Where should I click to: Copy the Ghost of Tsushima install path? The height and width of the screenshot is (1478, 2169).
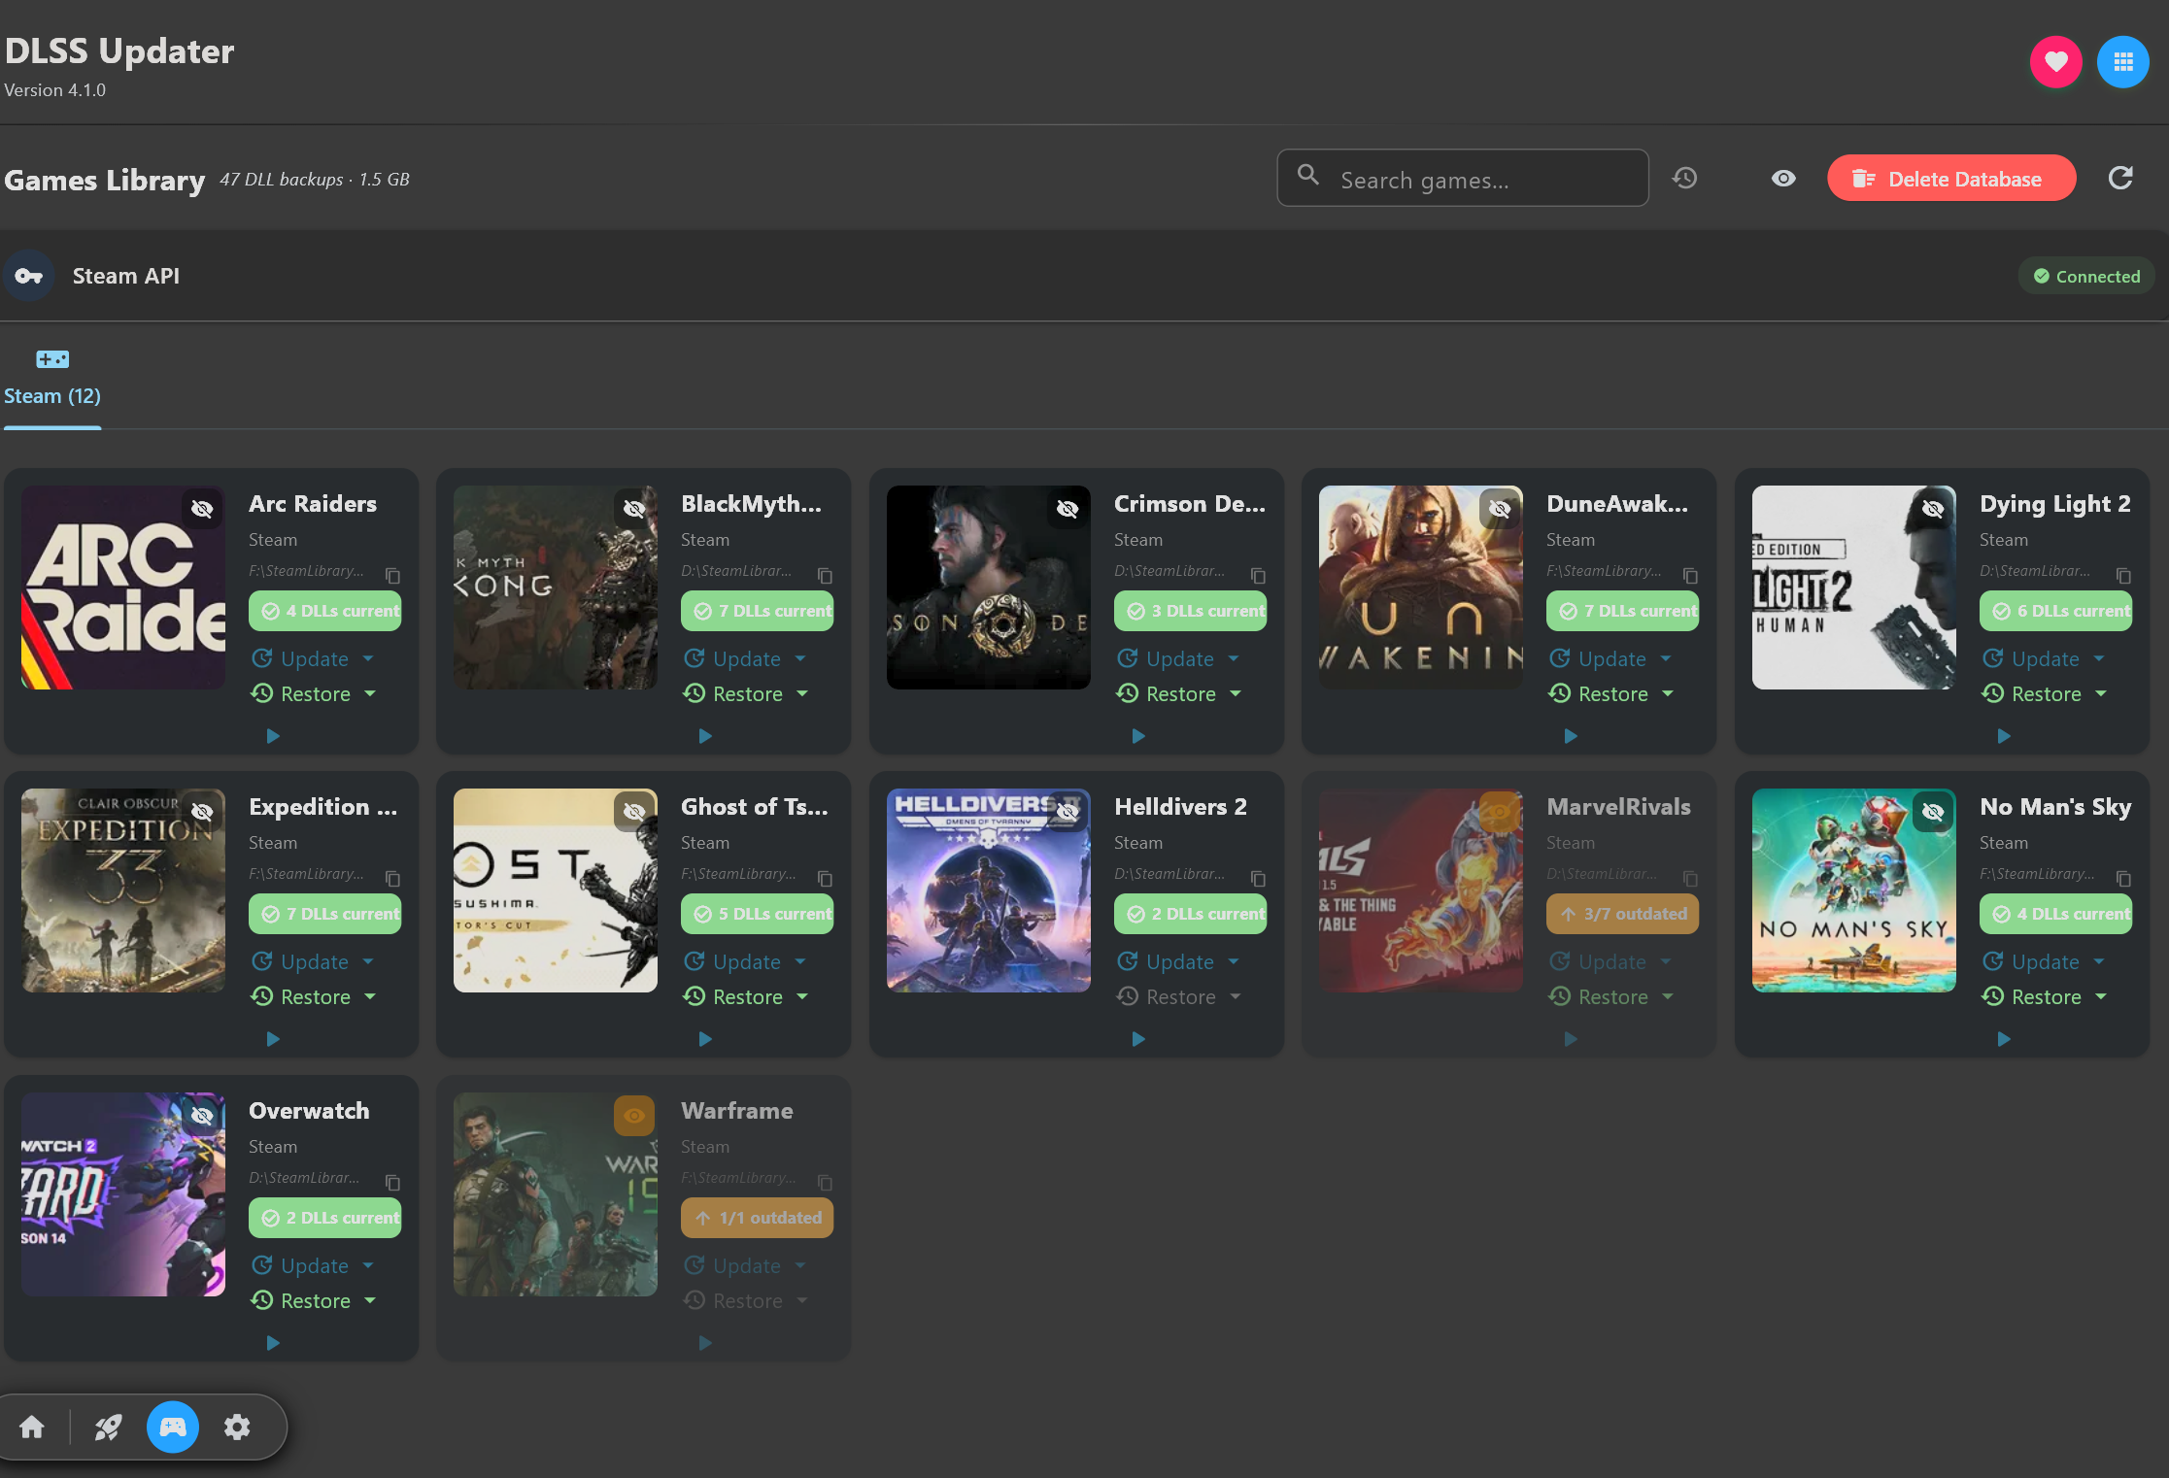825,878
